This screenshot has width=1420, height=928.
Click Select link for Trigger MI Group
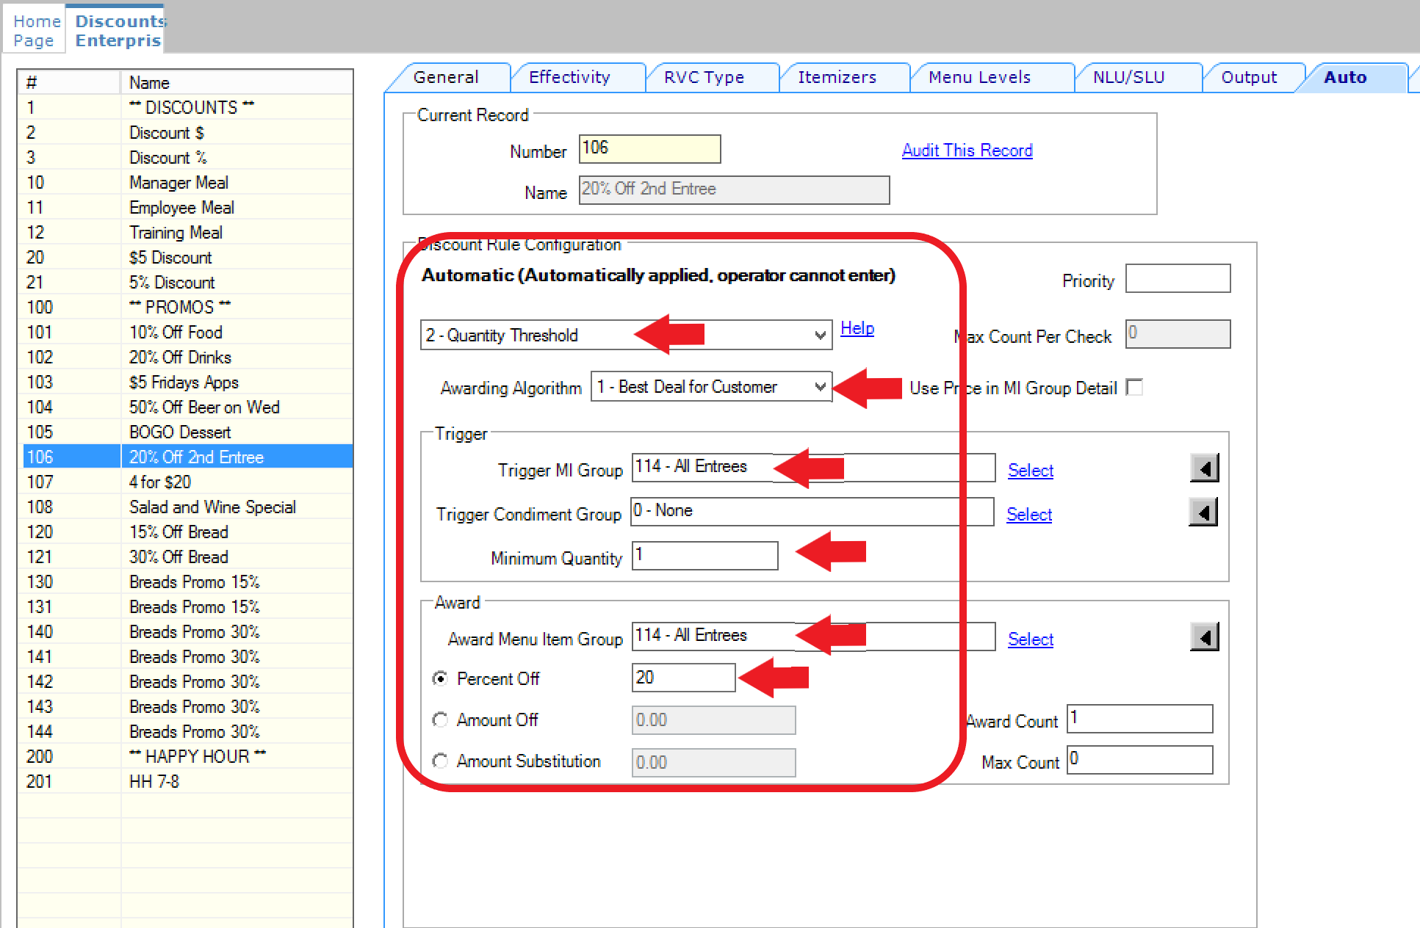coord(1030,471)
